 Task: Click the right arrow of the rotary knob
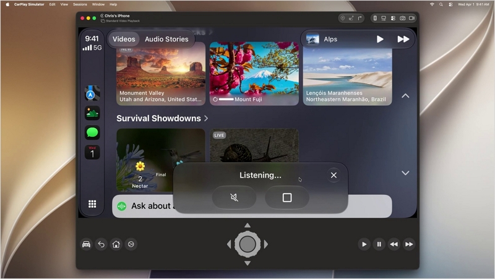pos(266,244)
